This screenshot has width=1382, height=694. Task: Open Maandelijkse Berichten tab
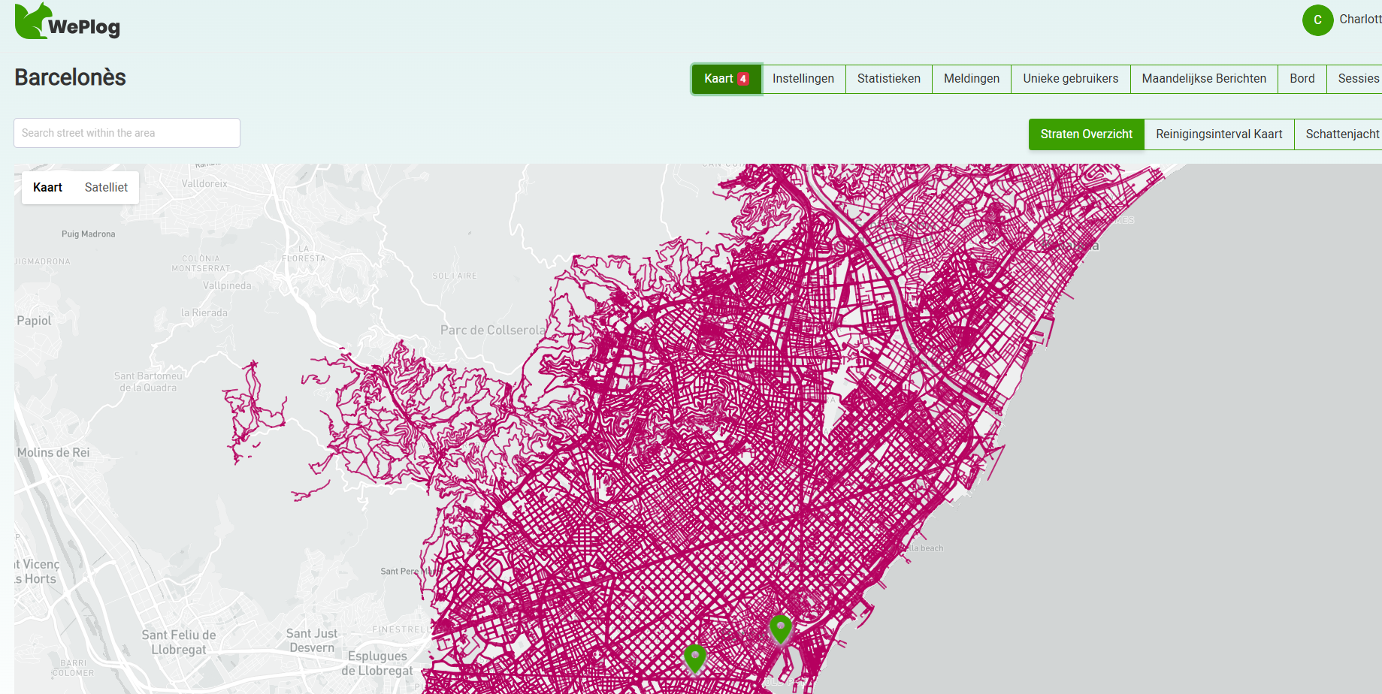pos(1203,79)
